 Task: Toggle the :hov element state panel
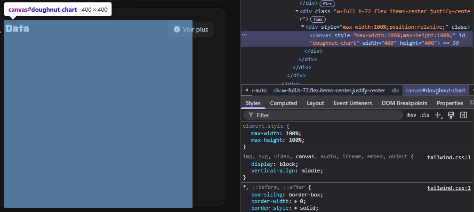click(411, 115)
